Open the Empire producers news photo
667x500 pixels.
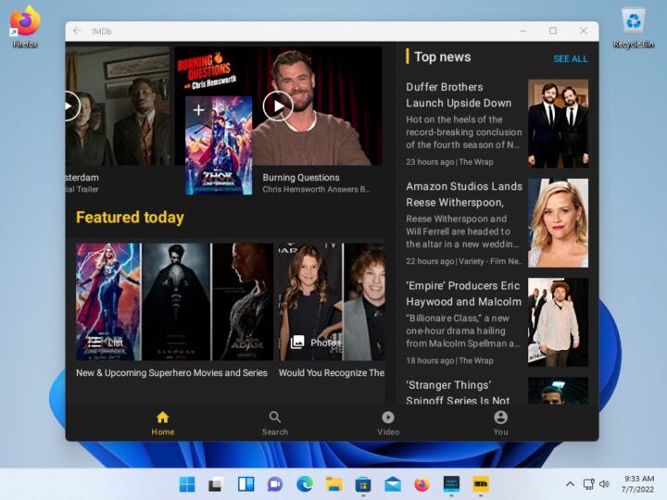pos(558,322)
